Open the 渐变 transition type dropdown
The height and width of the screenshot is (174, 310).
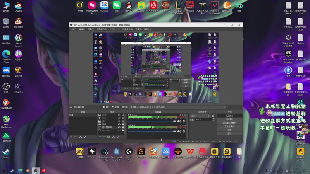click(x=200, y=116)
